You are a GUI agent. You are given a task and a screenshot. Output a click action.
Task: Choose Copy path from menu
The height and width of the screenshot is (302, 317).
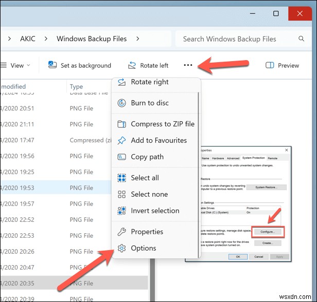pyautogui.click(x=155, y=157)
